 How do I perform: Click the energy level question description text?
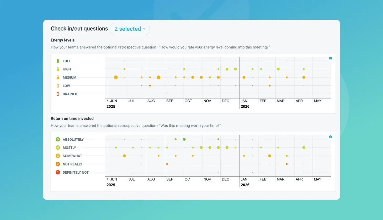160,47
